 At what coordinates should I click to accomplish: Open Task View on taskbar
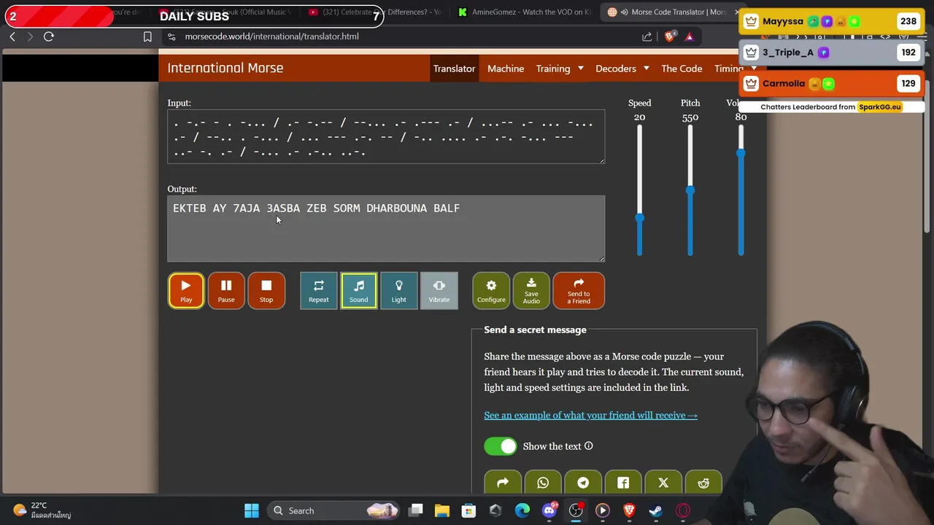point(416,510)
